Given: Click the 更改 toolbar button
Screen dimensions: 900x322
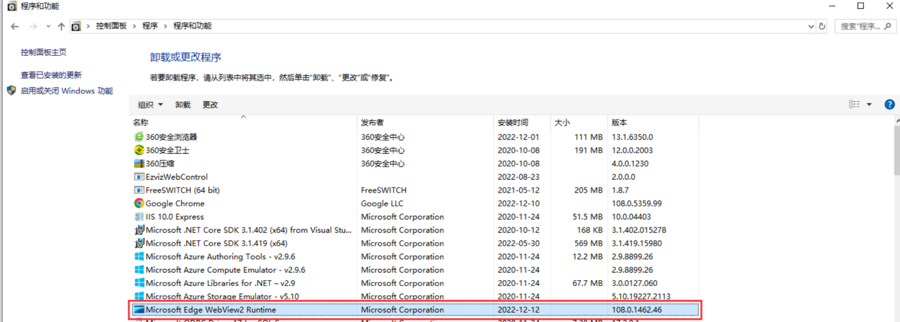Looking at the screenshot, I should (x=210, y=105).
